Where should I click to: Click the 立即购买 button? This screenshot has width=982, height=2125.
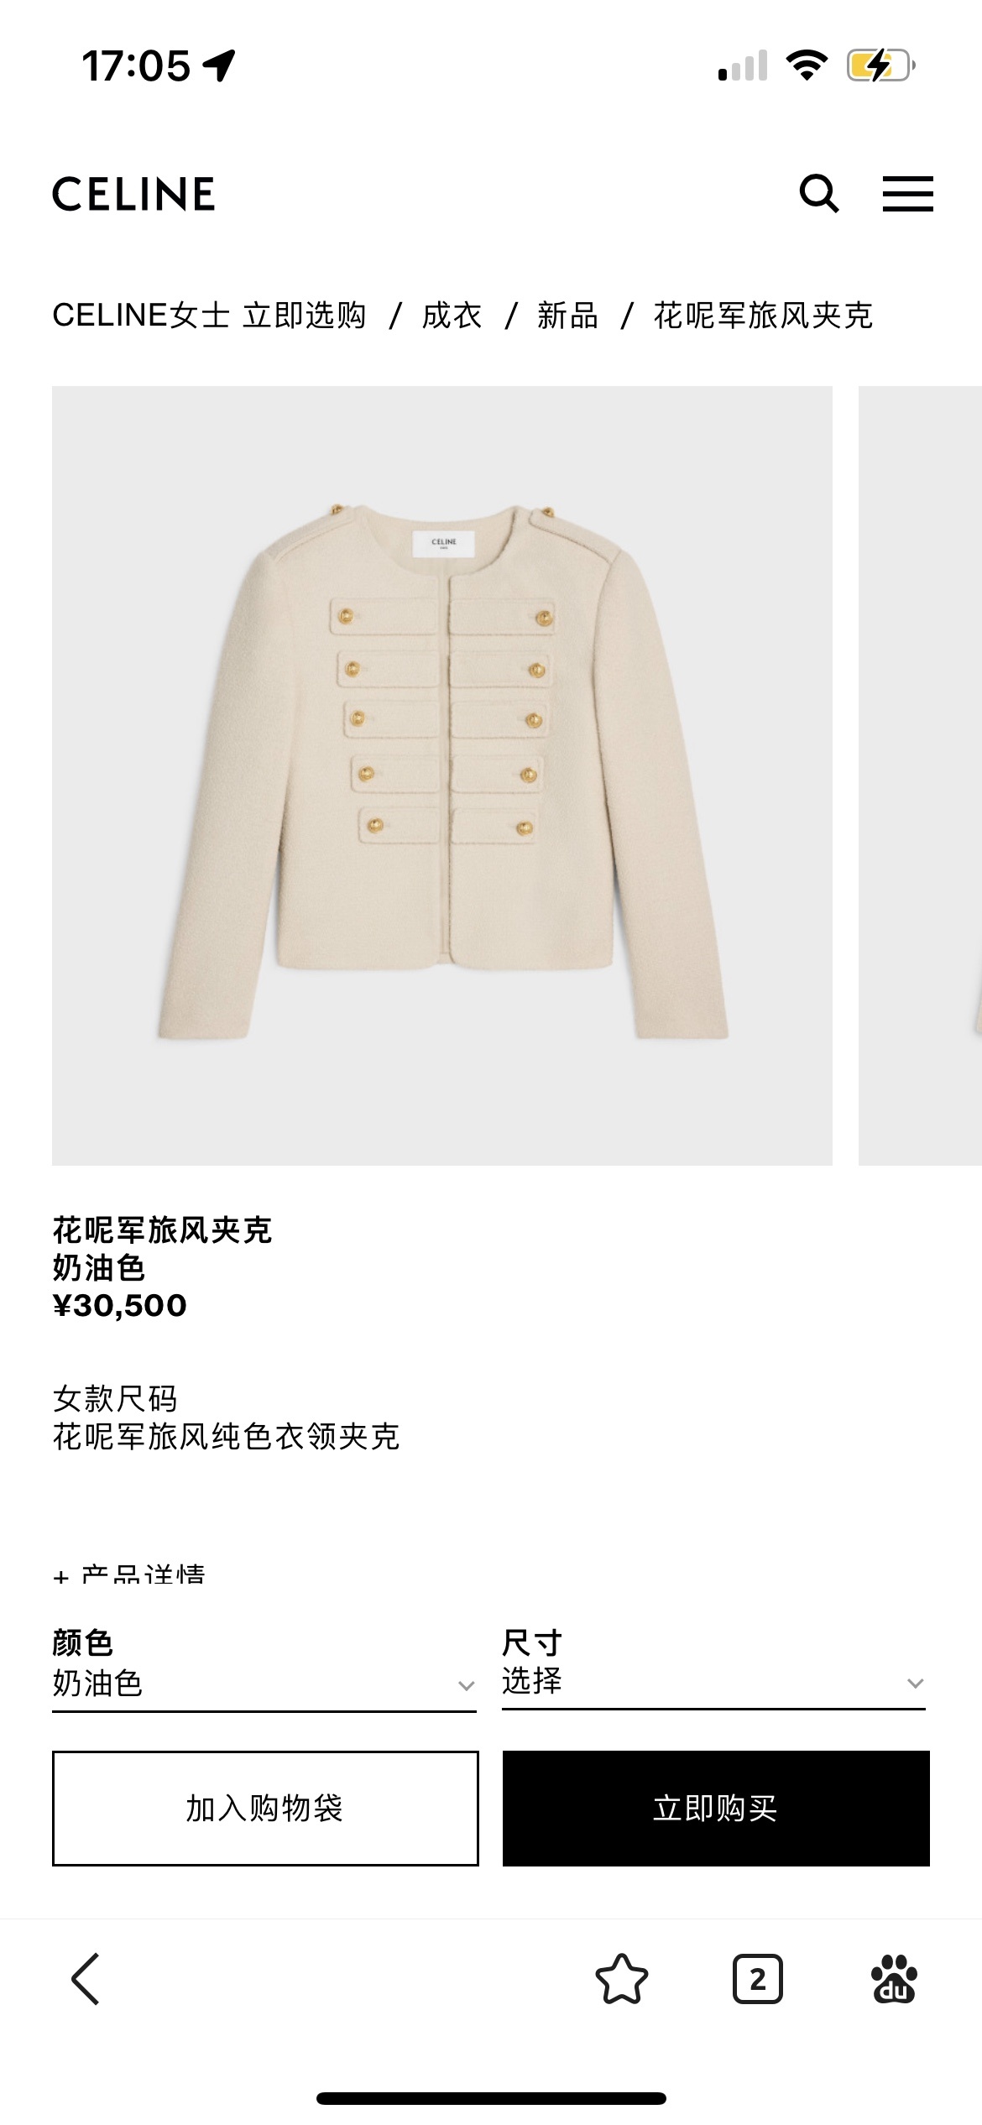pyautogui.click(x=716, y=1809)
